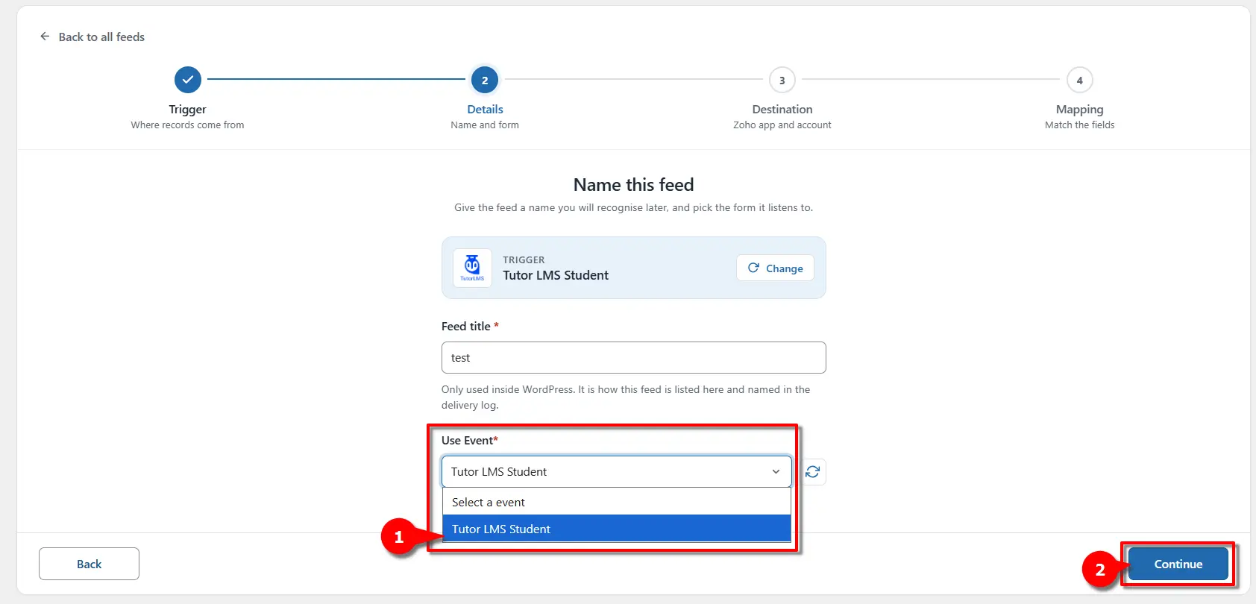The height and width of the screenshot is (604, 1256).
Task: Click the step 2 Details circle
Action: point(485,80)
